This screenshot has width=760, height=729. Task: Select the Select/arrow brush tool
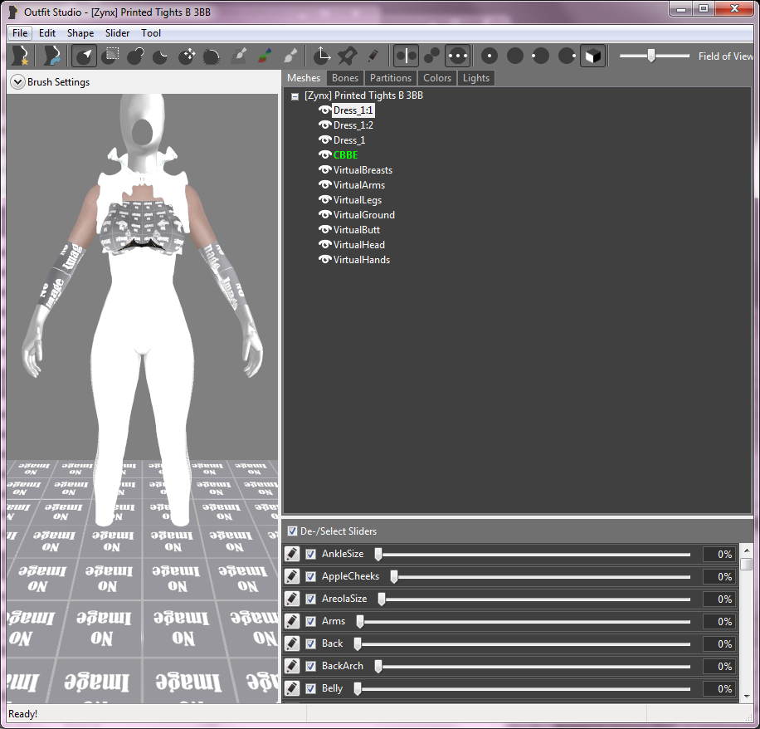pos(84,56)
